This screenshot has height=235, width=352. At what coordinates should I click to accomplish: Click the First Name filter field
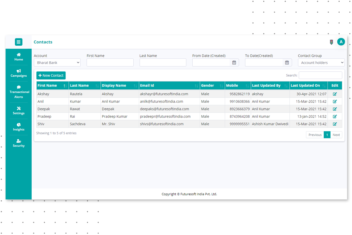110,63
